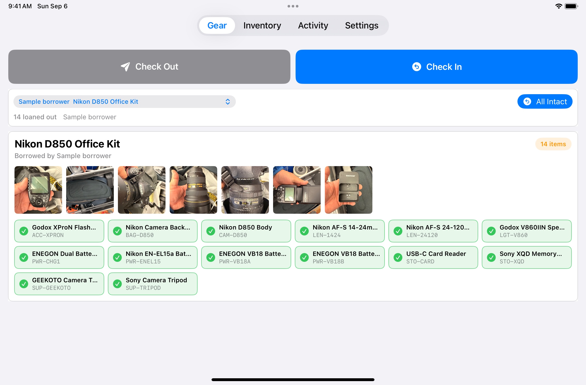This screenshot has width=586, height=385.
Task: Toggle the checkmark for PWR-VB18A battery
Action: click(x=211, y=257)
